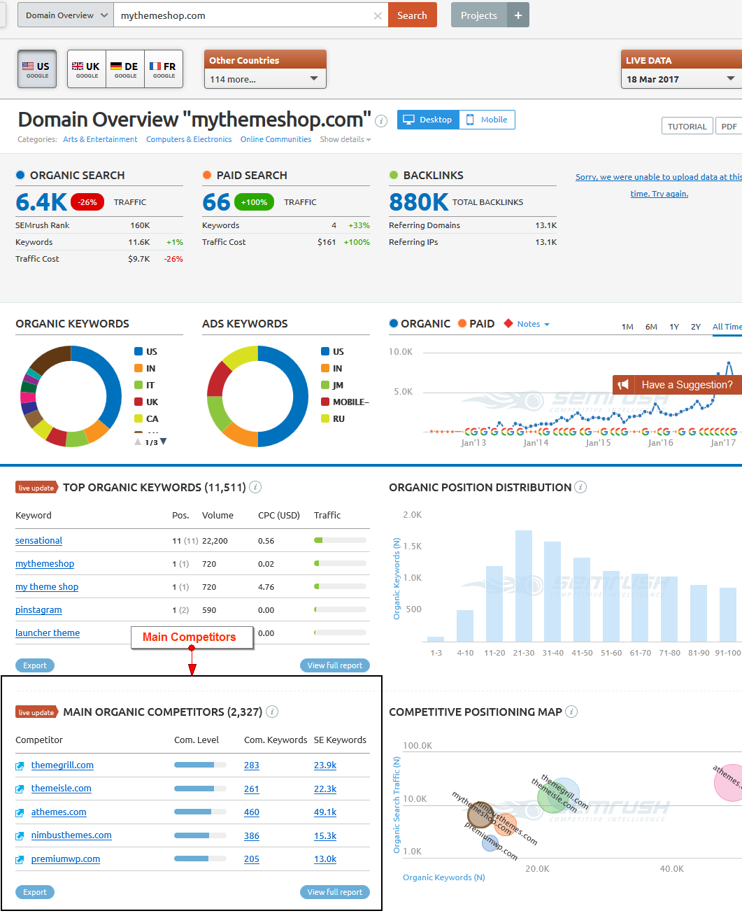742x918 pixels.
Task: View full report for Main Organic Competitors
Action: tap(335, 892)
